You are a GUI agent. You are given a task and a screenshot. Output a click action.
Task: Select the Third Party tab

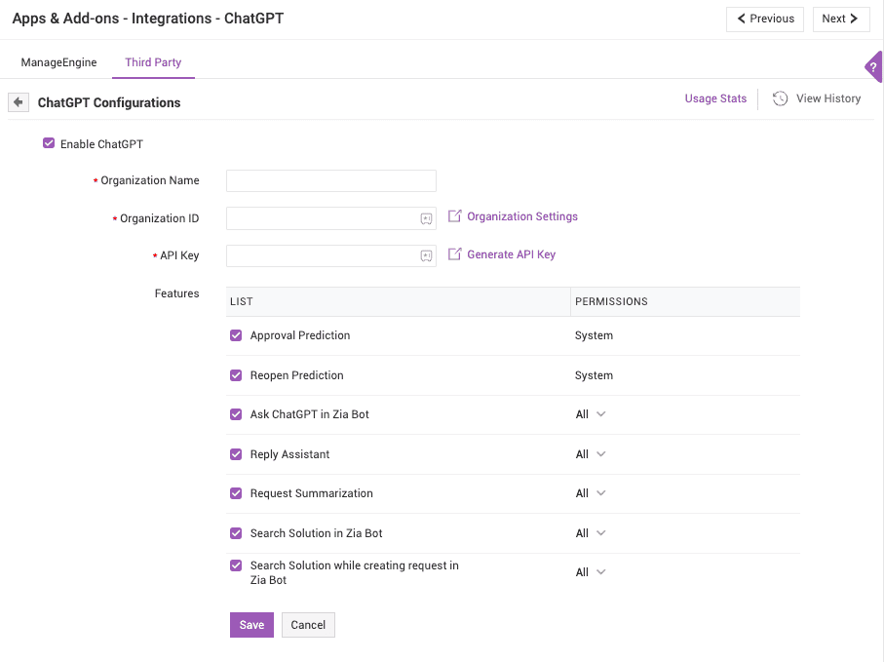point(153,62)
